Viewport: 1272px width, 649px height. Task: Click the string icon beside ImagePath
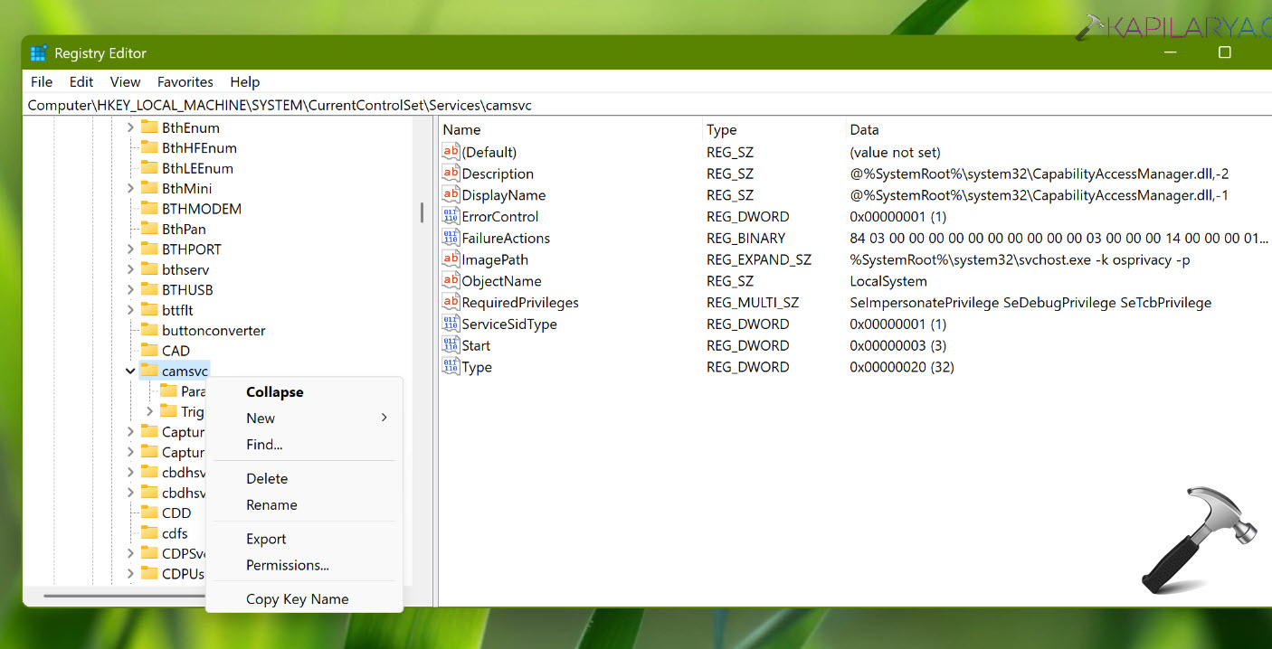[x=451, y=259]
